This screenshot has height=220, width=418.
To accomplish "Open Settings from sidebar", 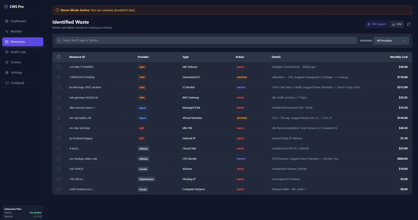I will point(23,72).
